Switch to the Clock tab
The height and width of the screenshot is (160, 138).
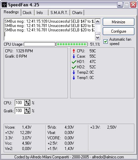tap(27, 13)
